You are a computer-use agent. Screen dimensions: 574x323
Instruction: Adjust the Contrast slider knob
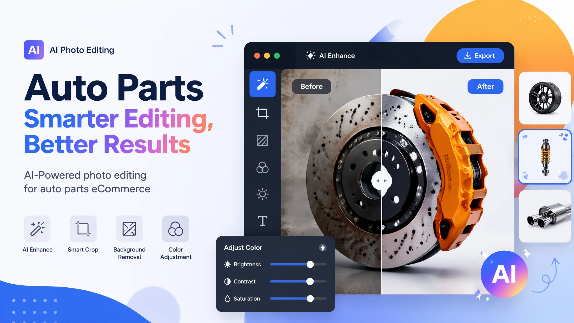[310, 282]
